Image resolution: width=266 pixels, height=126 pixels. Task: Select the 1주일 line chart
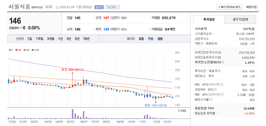tap(39, 39)
